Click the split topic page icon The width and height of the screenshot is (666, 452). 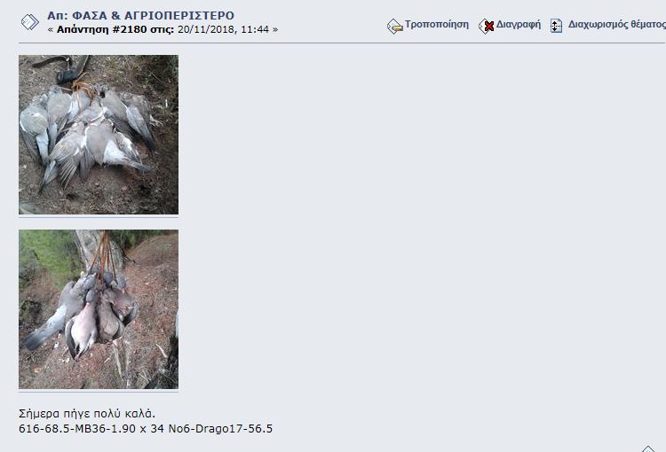(x=556, y=26)
